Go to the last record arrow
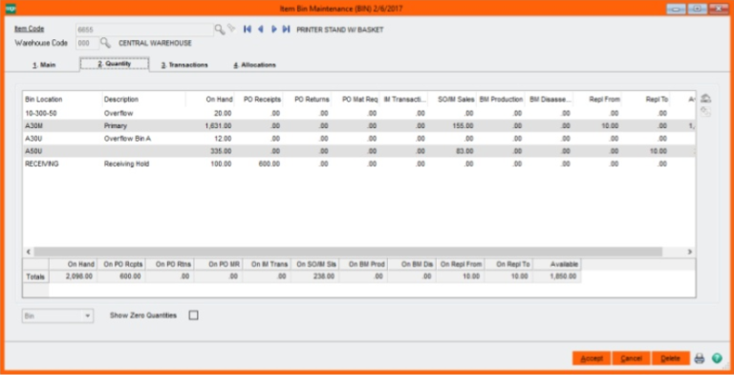734x375 pixels. 287,29
